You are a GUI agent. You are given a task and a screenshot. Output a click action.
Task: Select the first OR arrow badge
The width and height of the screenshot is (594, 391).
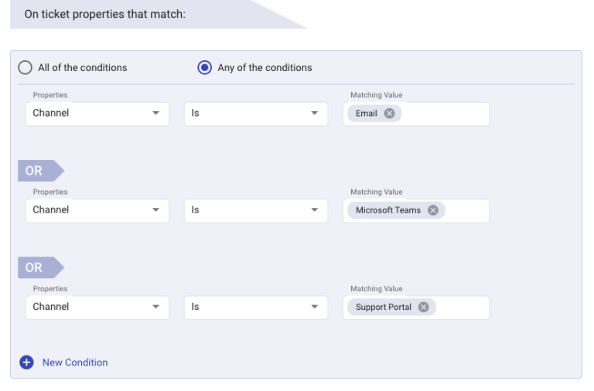click(x=40, y=171)
